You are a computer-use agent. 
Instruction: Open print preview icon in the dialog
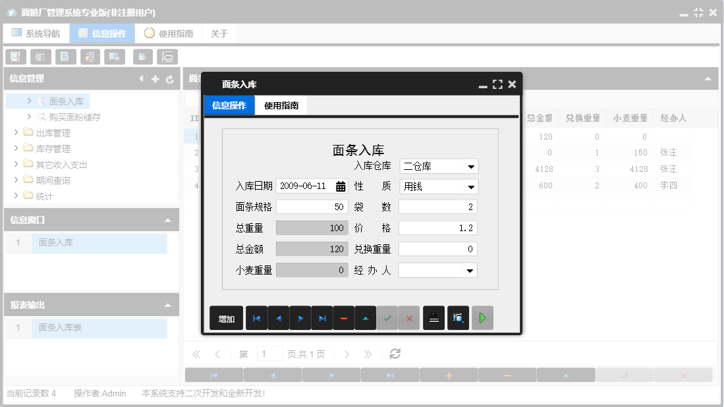[457, 317]
